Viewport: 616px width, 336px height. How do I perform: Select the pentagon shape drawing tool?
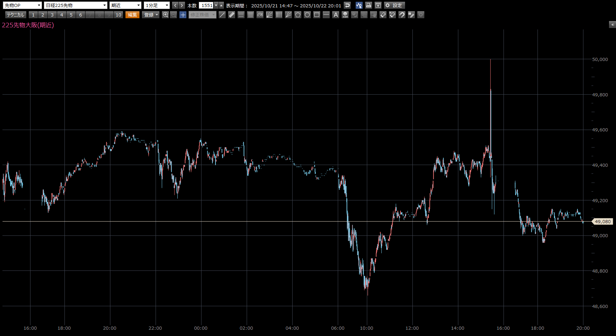pyautogui.click(x=298, y=15)
